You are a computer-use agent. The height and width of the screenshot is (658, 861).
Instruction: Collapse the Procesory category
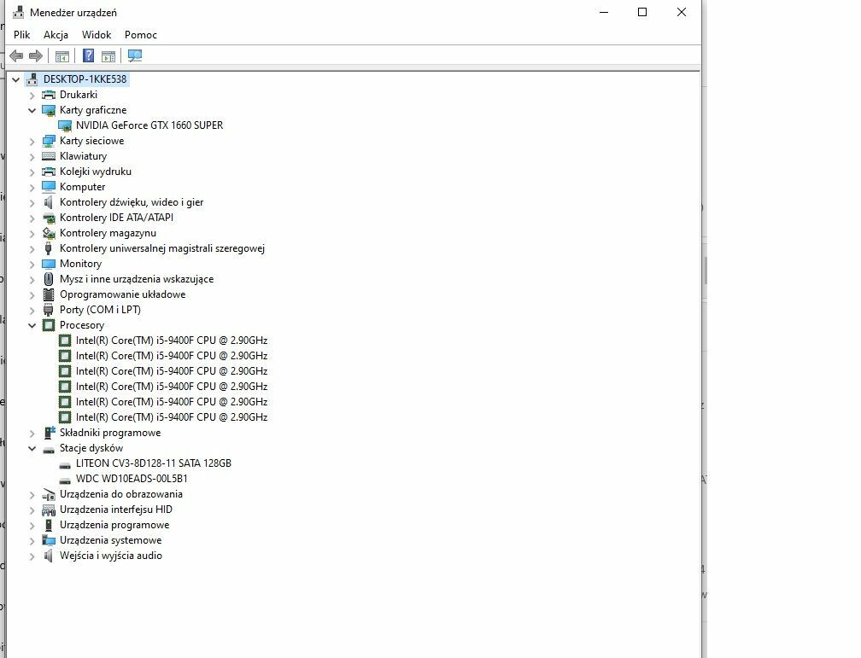(32, 325)
